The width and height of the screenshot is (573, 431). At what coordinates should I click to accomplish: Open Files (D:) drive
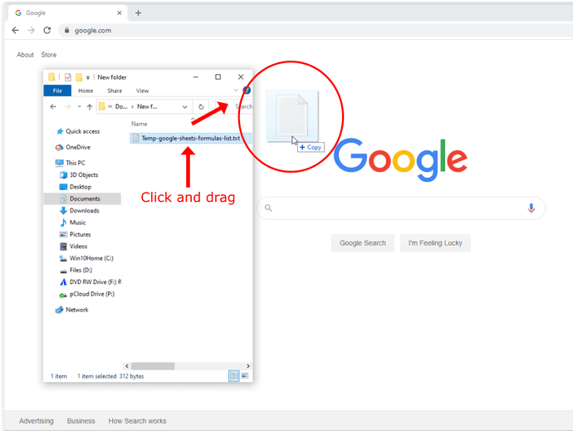81,270
